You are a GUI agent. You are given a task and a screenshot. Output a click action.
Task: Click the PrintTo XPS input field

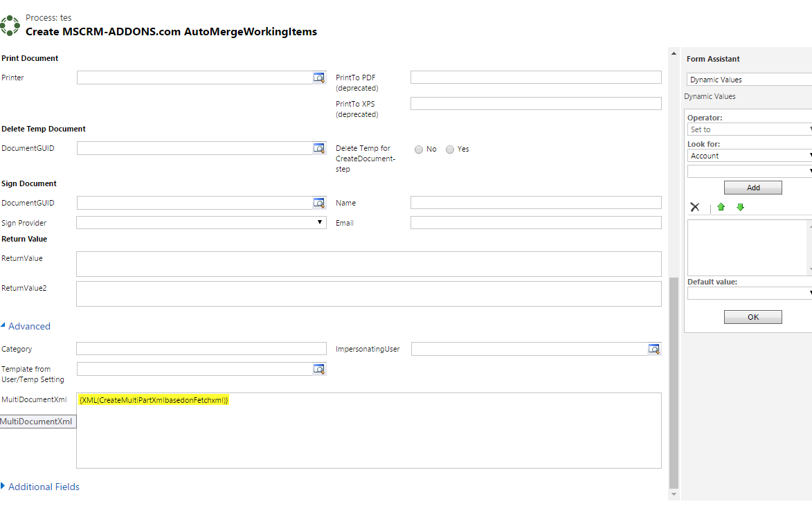point(536,104)
